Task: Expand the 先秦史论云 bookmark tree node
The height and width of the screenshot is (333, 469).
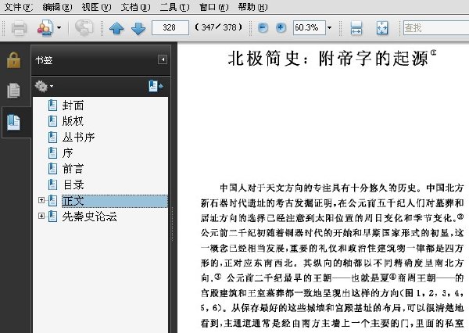Action: coord(41,216)
